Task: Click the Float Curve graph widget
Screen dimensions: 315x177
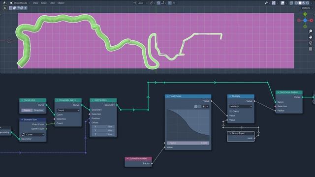Action: [188, 124]
